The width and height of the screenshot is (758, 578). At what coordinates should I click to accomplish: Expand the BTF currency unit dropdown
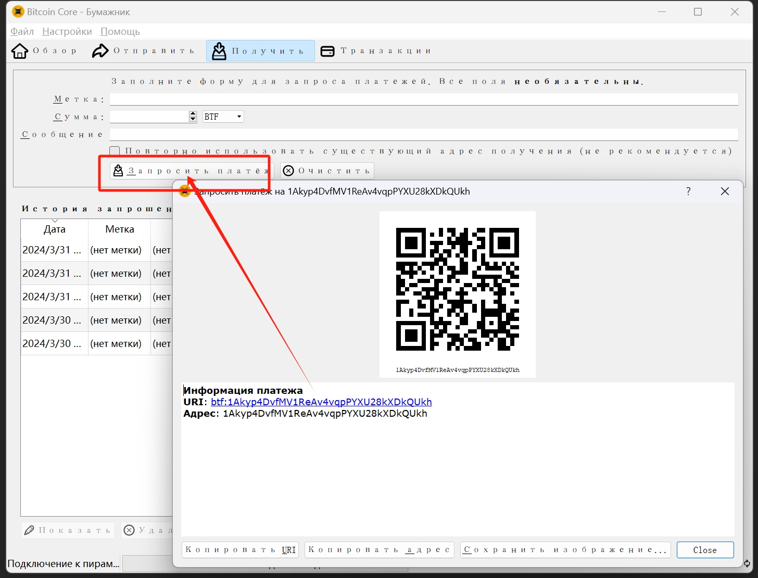click(x=223, y=117)
